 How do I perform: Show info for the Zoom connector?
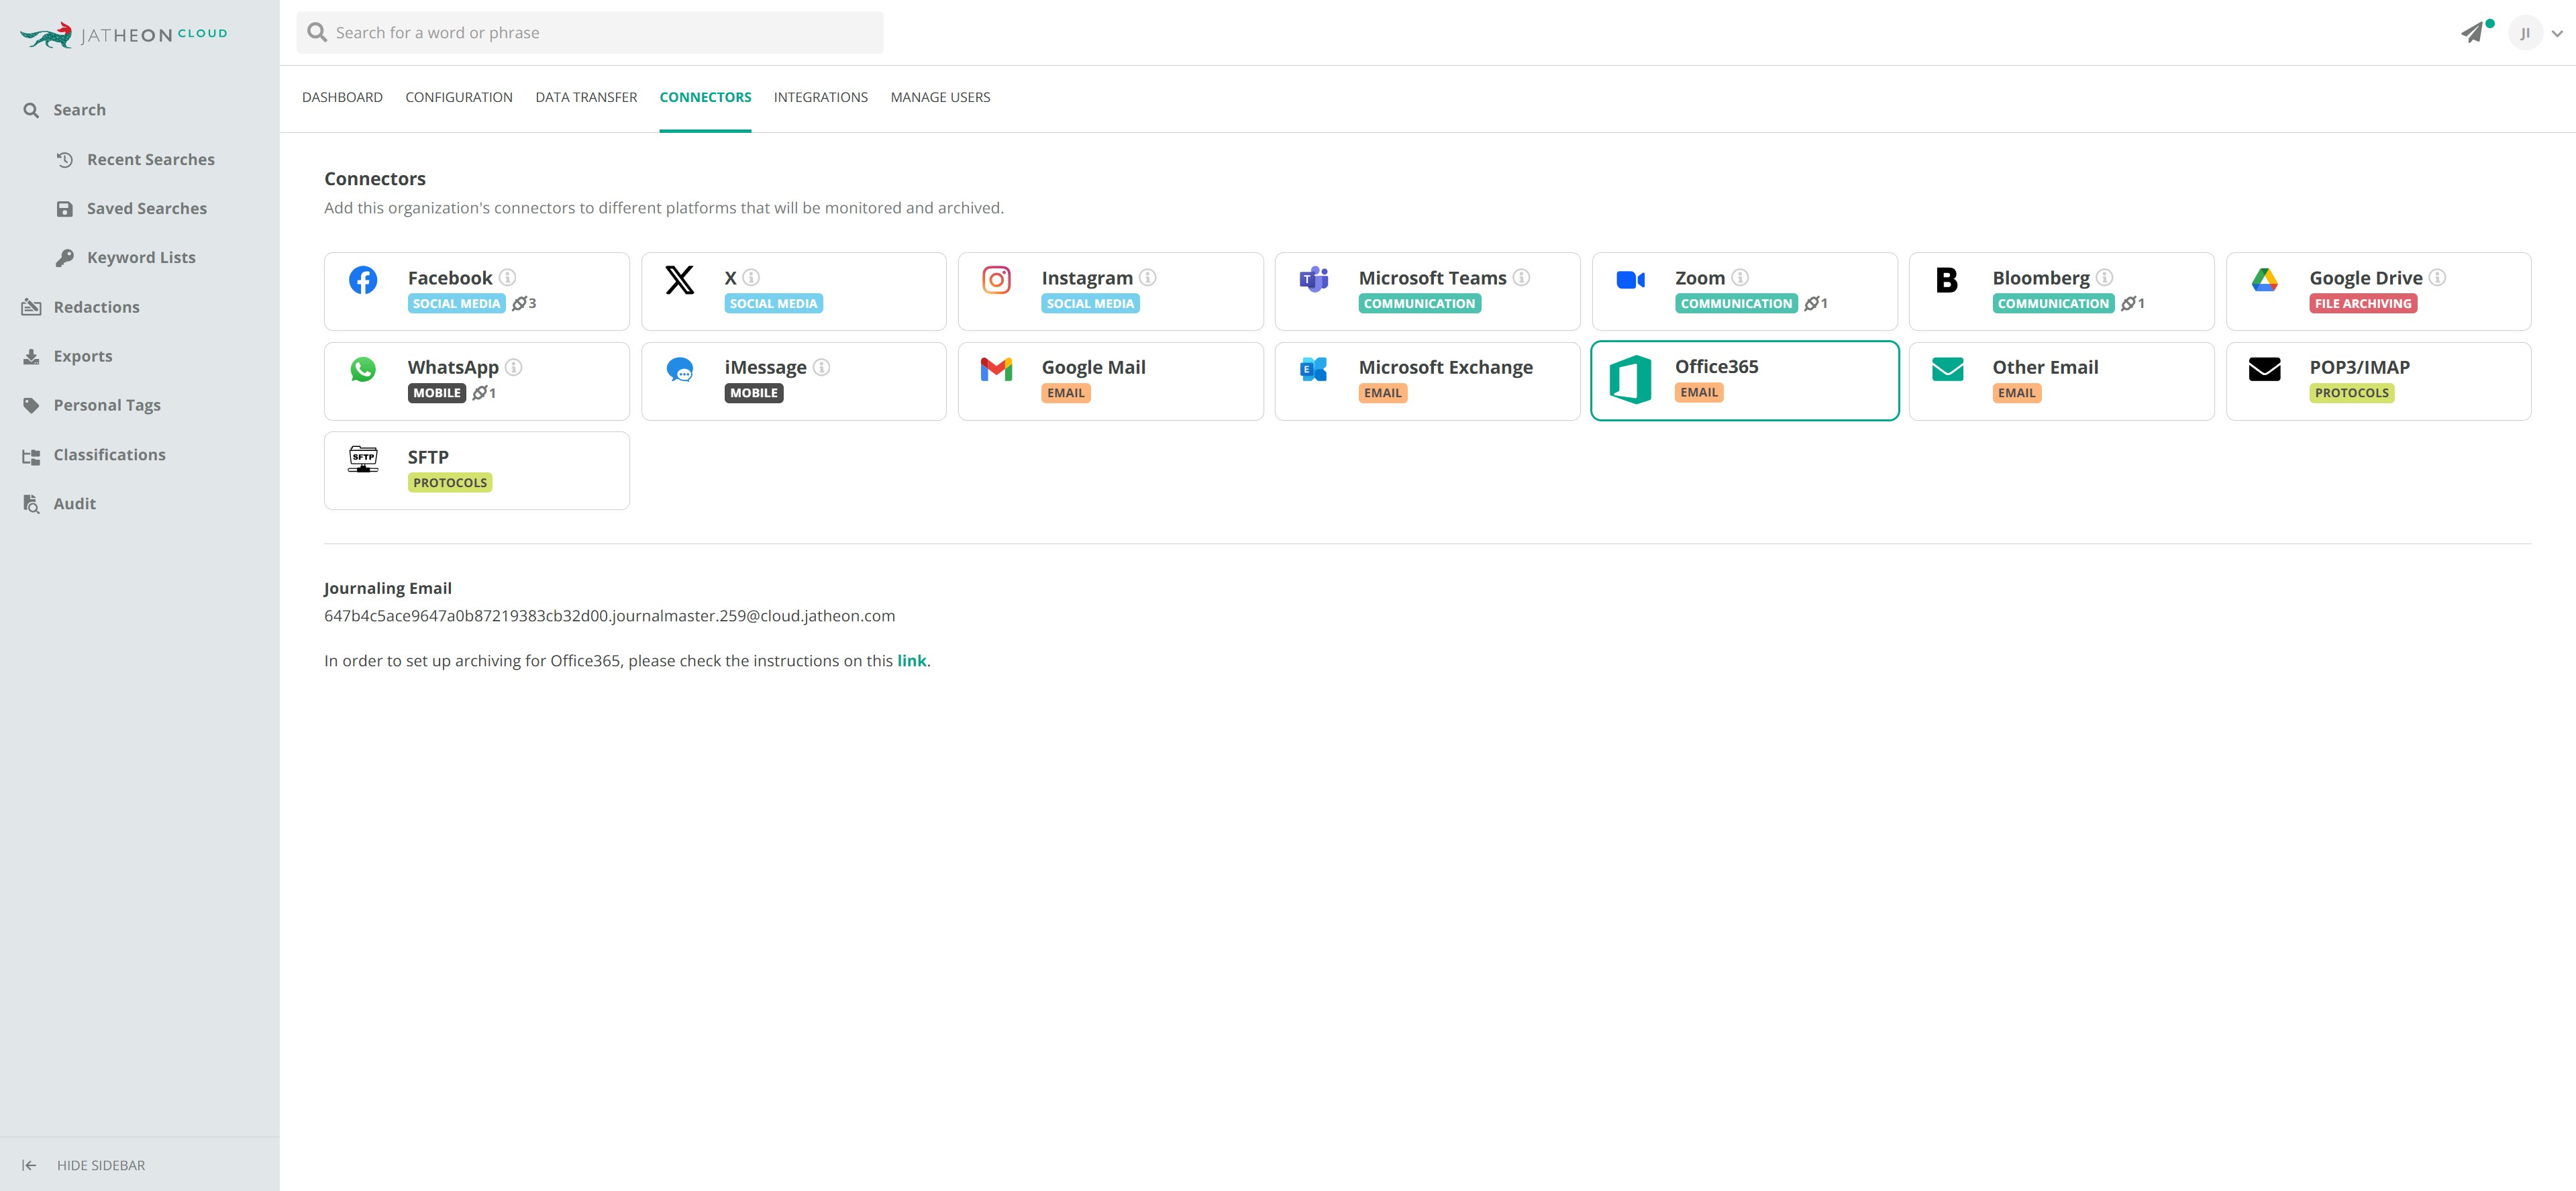click(x=1740, y=277)
